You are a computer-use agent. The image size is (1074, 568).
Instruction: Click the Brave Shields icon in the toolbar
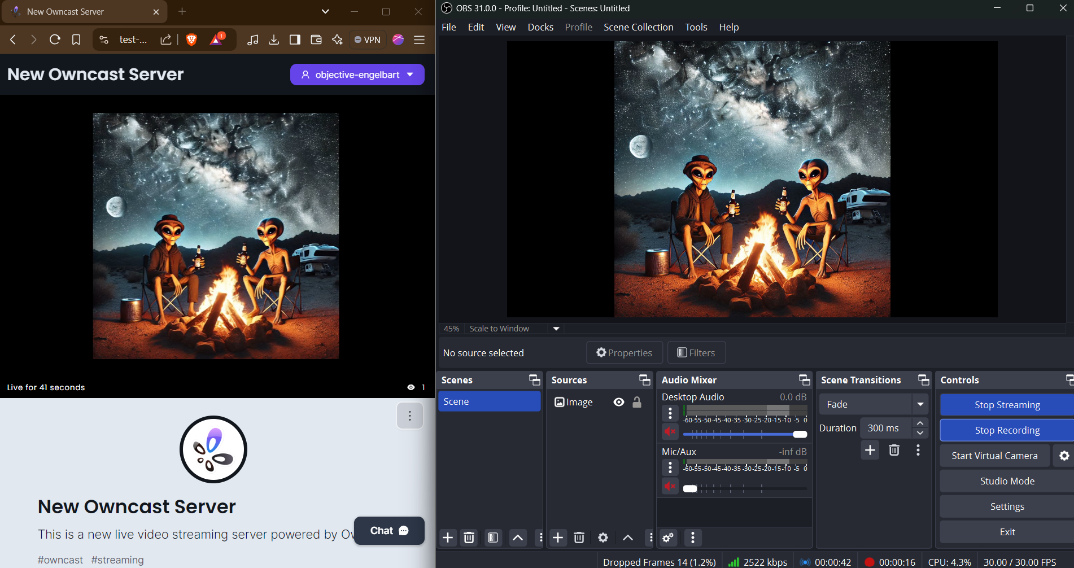pos(191,40)
